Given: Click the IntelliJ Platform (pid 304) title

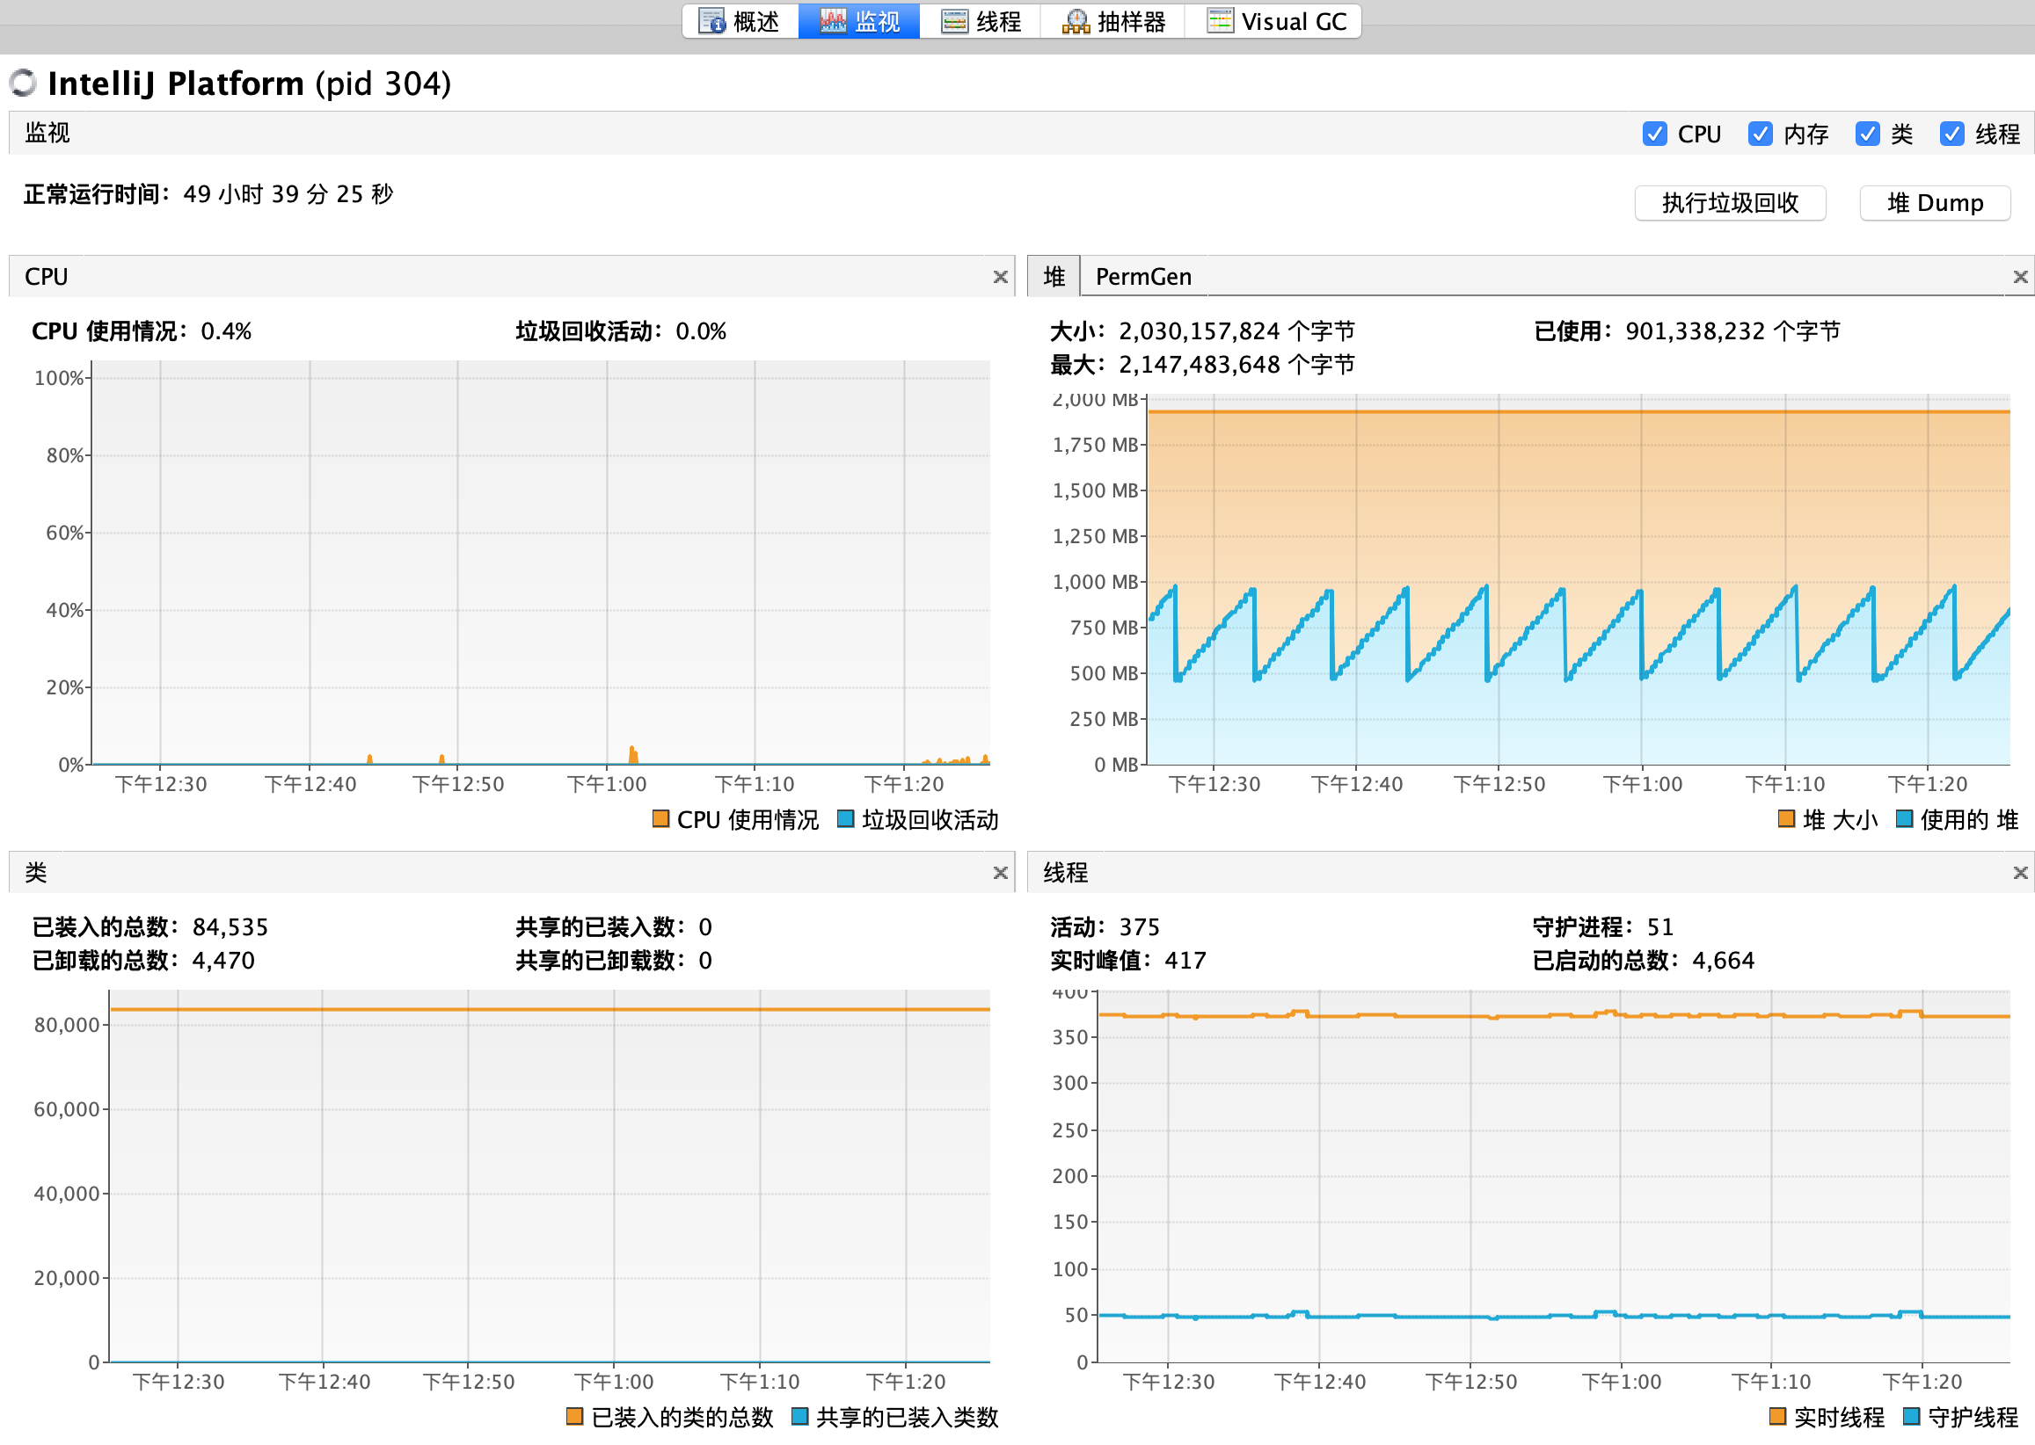Looking at the screenshot, I should pos(249,83).
